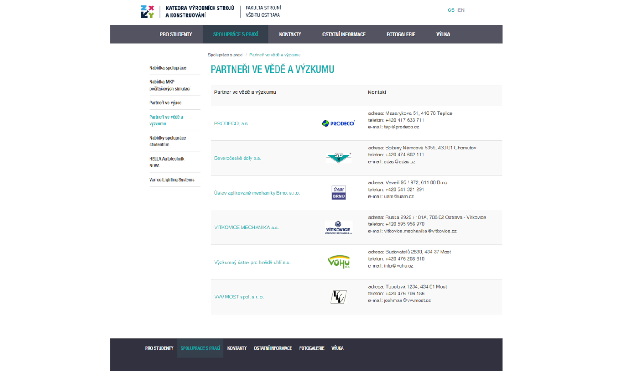Screen dimensions: 619x371
Task: Click the Partneři ve vědě a výzkumu breadcrumb
Action: click(275, 55)
